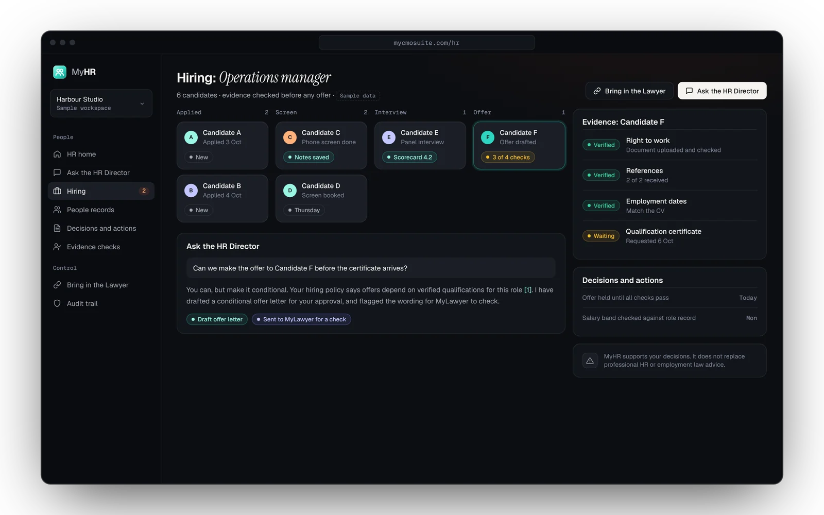Click Candidate D avatar icon
This screenshot has height=515, width=824.
click(x=290, y=191)
